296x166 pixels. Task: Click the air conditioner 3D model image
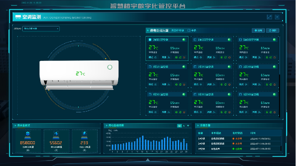coord(79,75)
